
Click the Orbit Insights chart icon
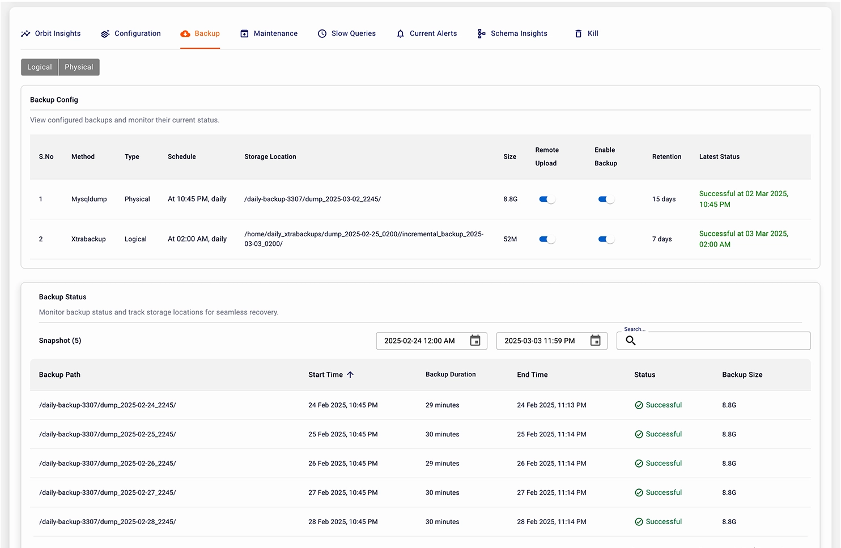pos(26,34)
